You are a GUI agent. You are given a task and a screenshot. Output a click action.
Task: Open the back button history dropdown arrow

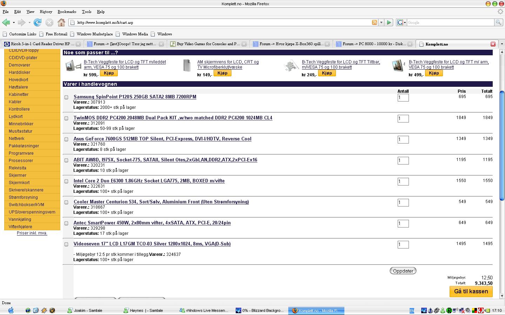[x=14, y=23]
